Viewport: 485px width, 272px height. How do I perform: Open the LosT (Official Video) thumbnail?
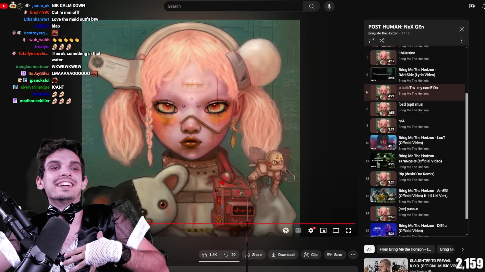pyautogui.click(x=383, y=142)
